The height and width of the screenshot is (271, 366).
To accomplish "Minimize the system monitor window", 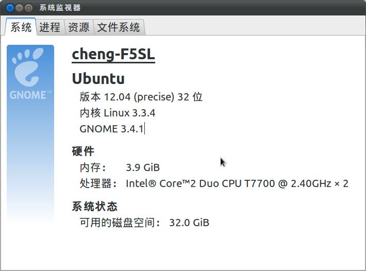I will click(19, 8).
